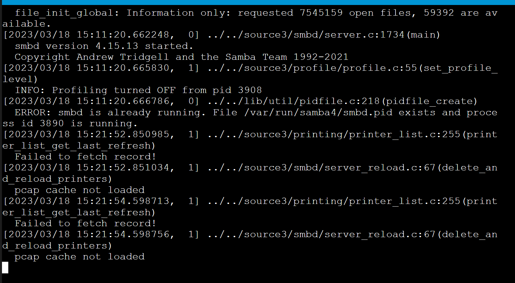This screenshot has width=515, height=283.
Task: Click 'INFO: Profiling turned OFF from pid 3908'
Action: click(138, 90)
